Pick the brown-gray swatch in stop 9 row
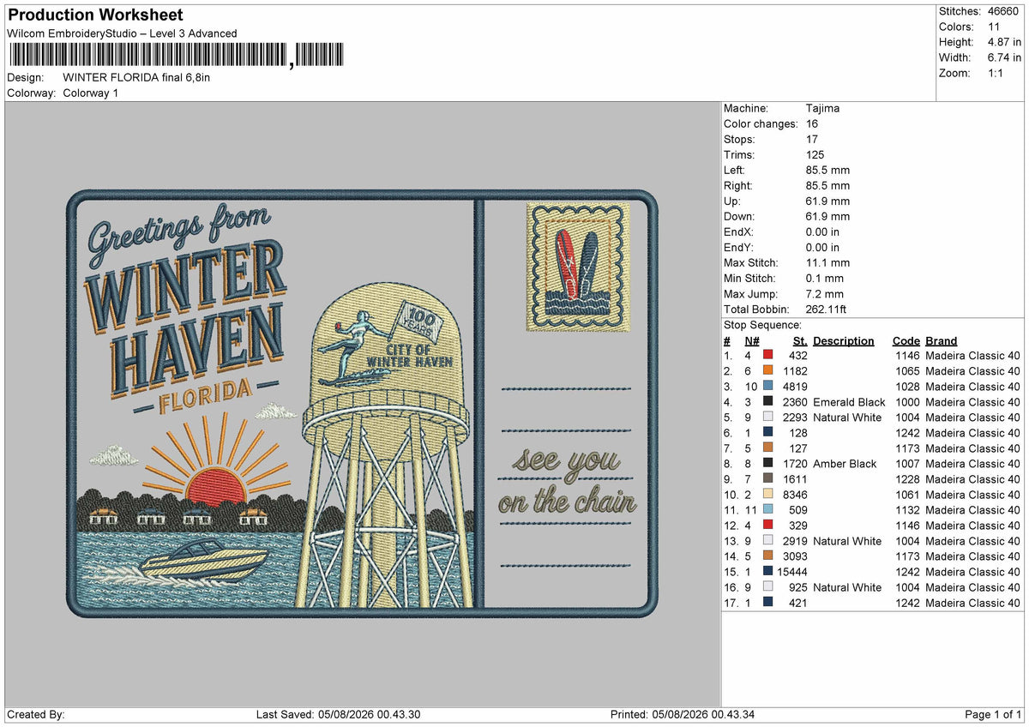The height and width of the screenshot is (727, 1029). pyautogui.click(x=767, y=478)
